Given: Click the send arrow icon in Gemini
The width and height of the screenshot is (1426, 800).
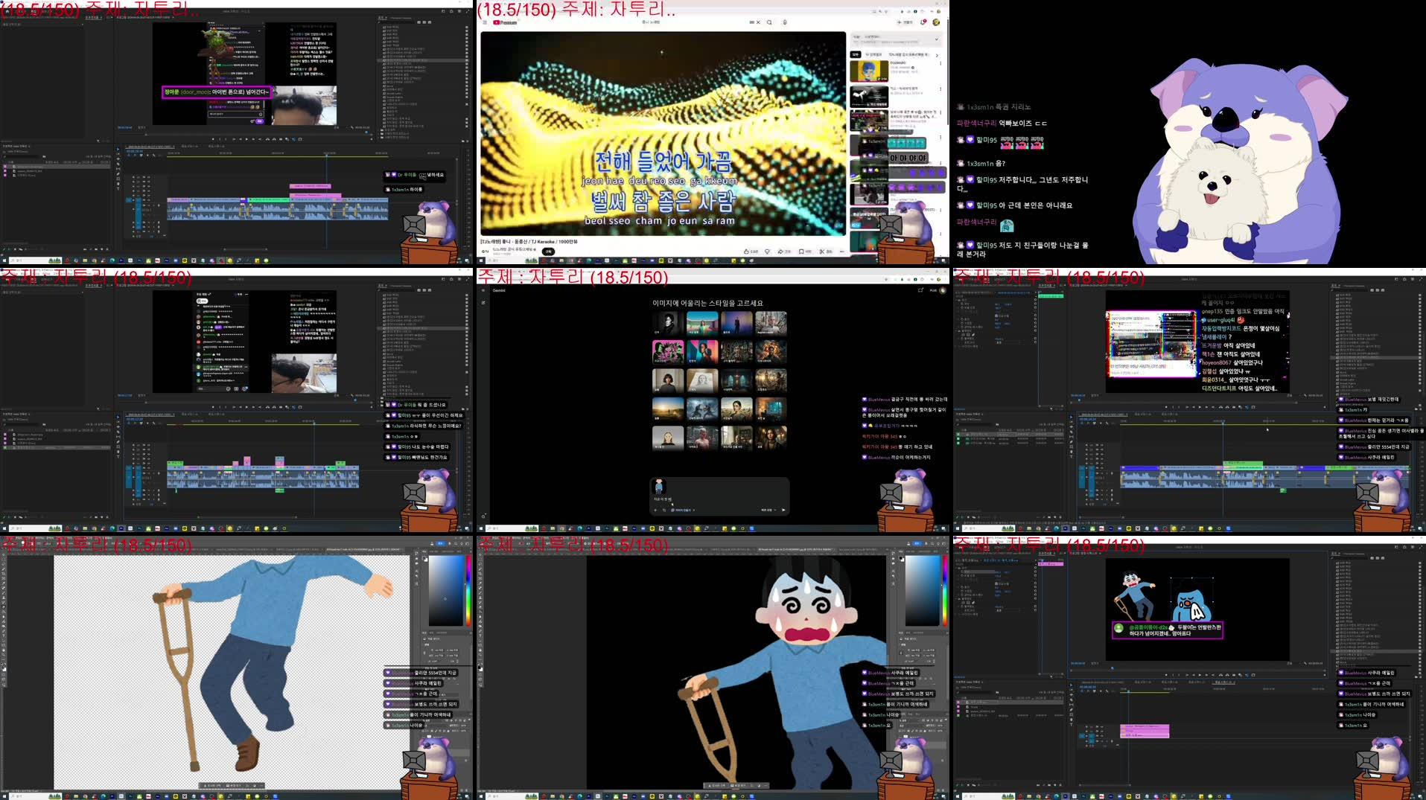Looking at the screenshot, I should (783, 511).
